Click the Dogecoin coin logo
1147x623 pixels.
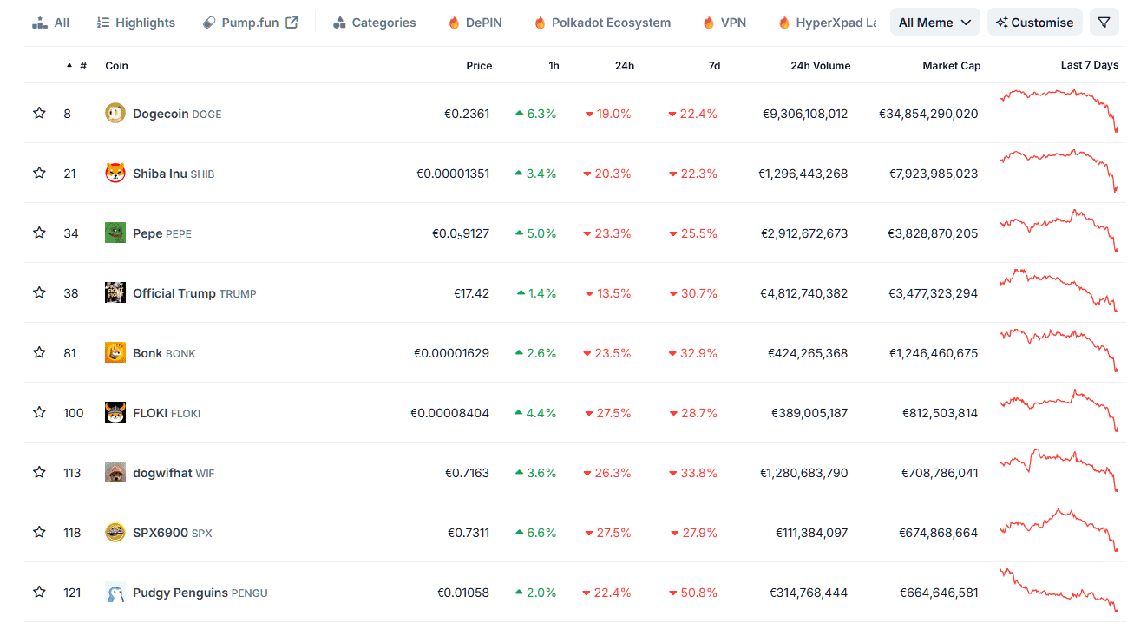click(115, 113)
